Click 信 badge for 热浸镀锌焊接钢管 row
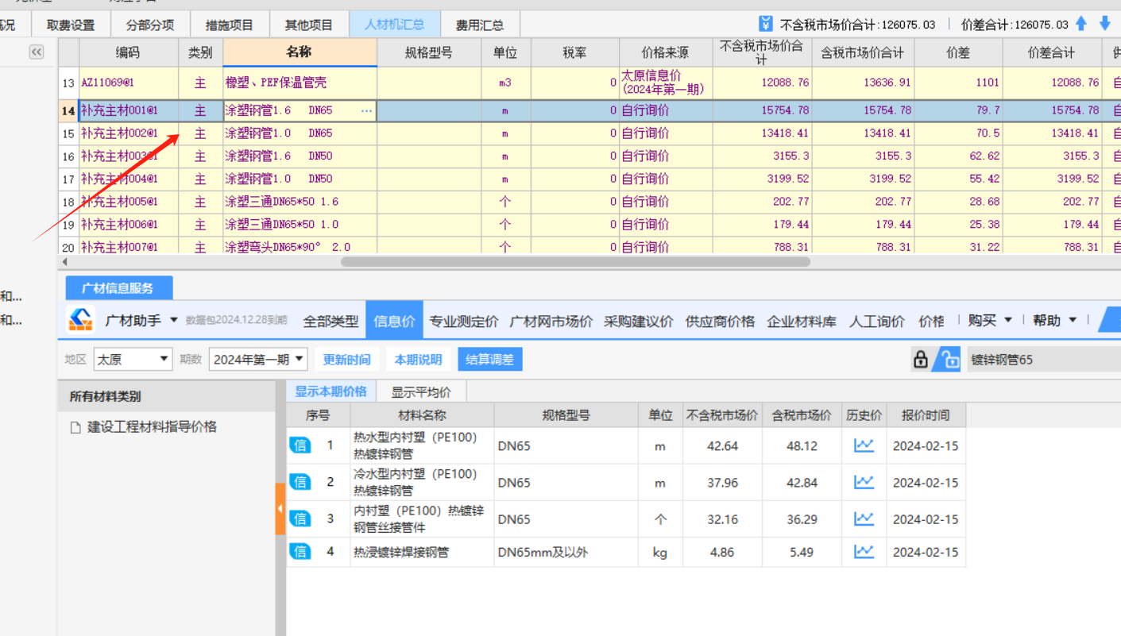 pyautogui.click(x=300, y=552)
